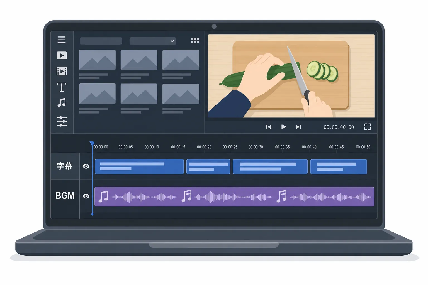Open the hamburger menu in the sidebar
Screen dimensions: 428x285
coord(62,40)
